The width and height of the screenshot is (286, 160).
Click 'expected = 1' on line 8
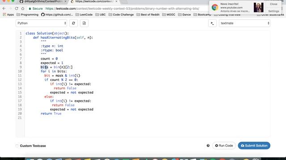(x=52, y=63)
